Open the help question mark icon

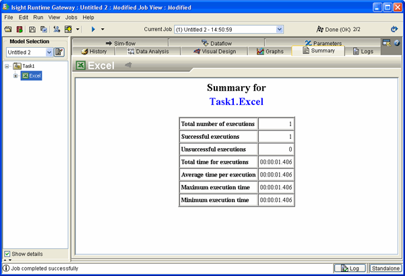click(397, 43)
